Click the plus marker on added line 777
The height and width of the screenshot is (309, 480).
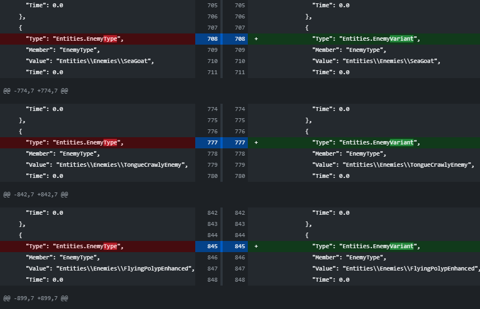[x=256, y=143]
